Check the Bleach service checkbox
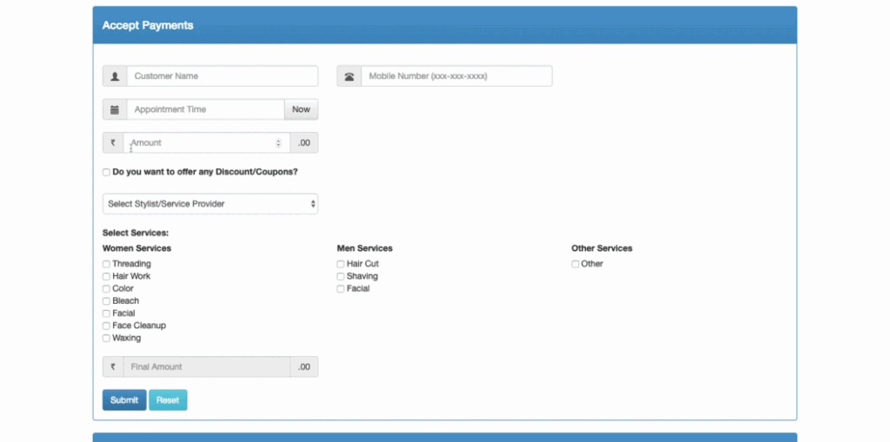 pyautogui.click(x=106, y=301)
